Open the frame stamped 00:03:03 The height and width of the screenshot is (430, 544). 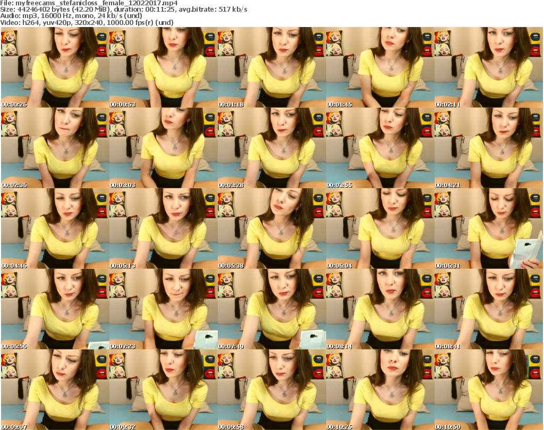tap(164, 148)
